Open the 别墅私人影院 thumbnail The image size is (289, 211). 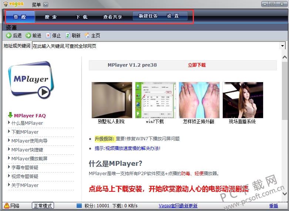pyautogui.click(x=112, y=100)
